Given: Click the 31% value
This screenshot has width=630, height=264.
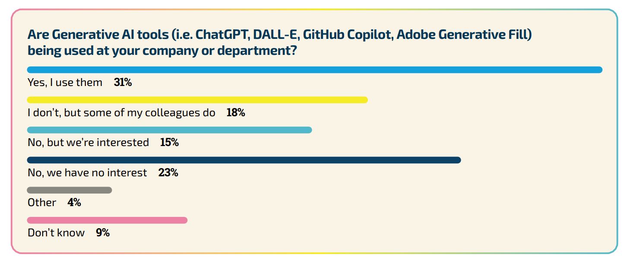Looking at the screenshot, I should (x=123, y=83).
